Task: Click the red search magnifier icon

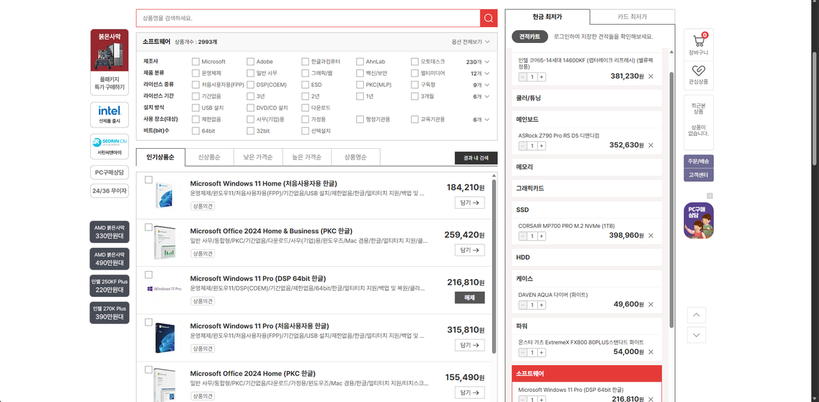Action: pos(489,18)
